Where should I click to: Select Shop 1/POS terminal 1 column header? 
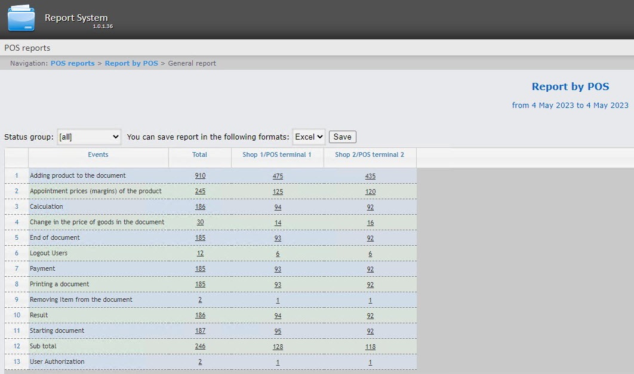[277, 154]
